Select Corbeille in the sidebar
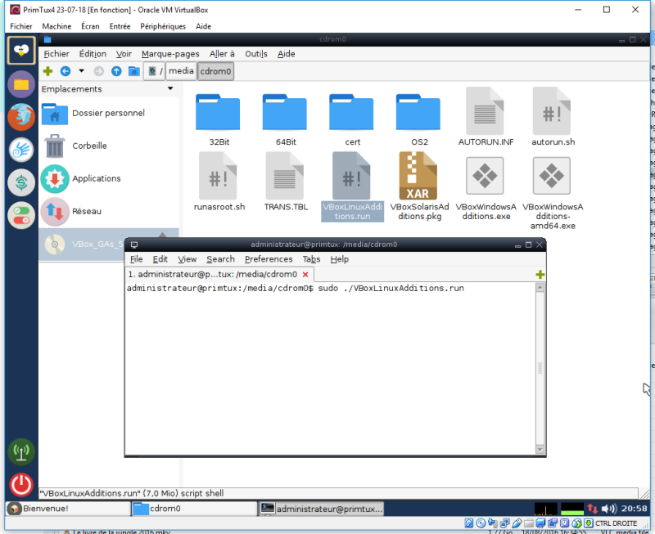This screenshot has width=655, height=534. [109, 146]
